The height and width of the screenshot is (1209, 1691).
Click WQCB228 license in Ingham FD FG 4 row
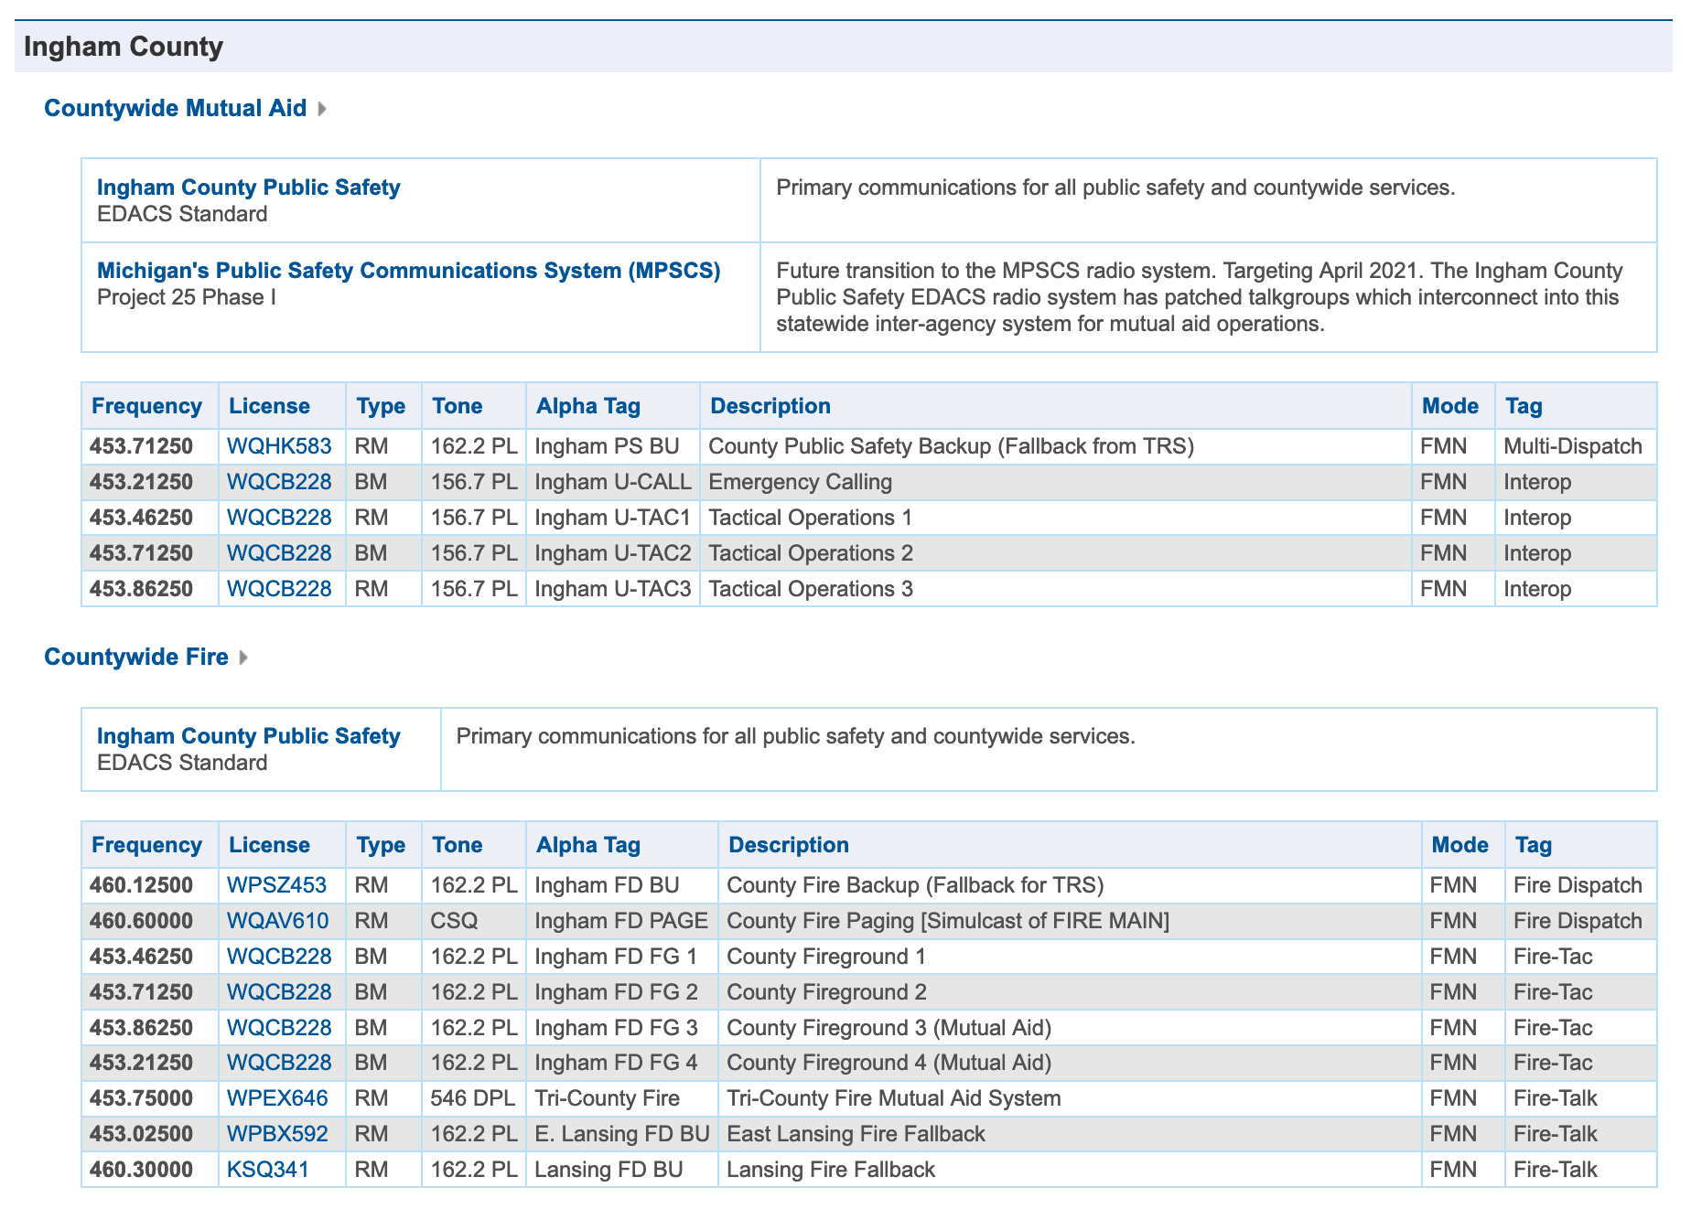(x=279, y=1063)
